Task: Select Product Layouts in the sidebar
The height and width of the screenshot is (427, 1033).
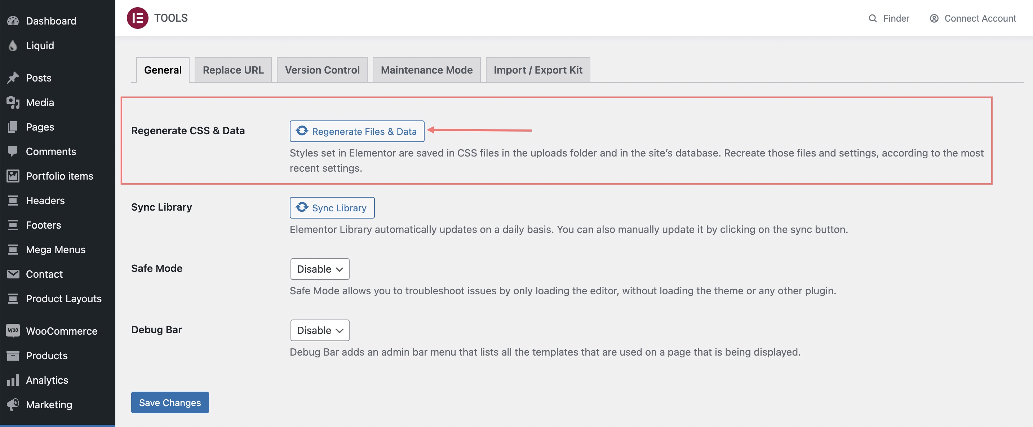Action: click(63, 299)
